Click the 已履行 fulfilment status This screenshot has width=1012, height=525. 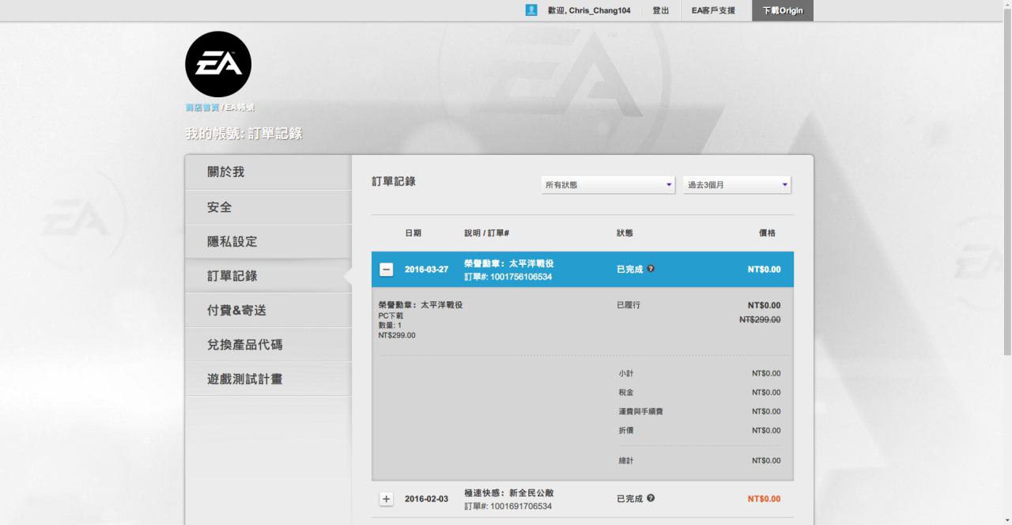point(629,305)
